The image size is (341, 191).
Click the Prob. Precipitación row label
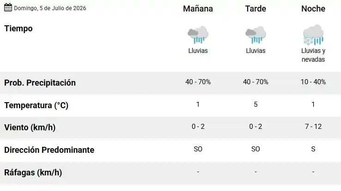40,83
